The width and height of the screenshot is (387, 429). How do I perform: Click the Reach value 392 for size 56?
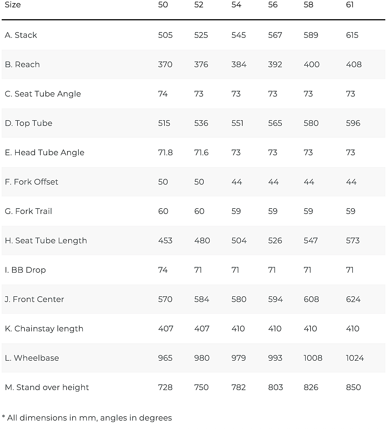pyautogui.click(x=275, y=64)
